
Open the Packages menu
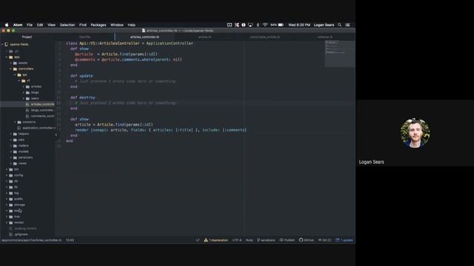point(99,25)
